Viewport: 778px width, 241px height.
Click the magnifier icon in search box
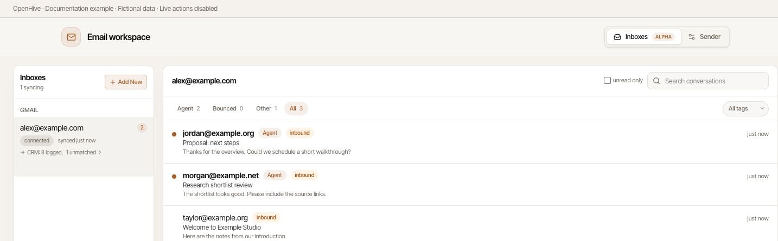pyautogui.click(x=656, y=81)
